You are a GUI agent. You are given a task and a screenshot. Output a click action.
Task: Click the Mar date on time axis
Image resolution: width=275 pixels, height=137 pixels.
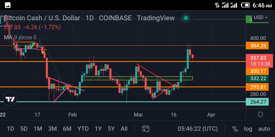(x=138, y=115)
